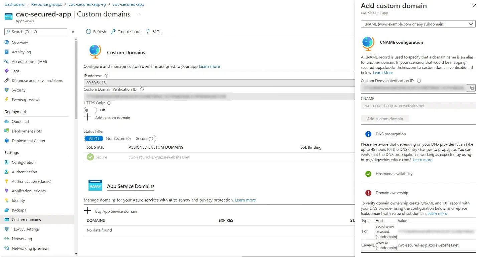Open the Application Insights bulb icon
This screenshot has width=481, height=257.
click(x=7, y=191)
